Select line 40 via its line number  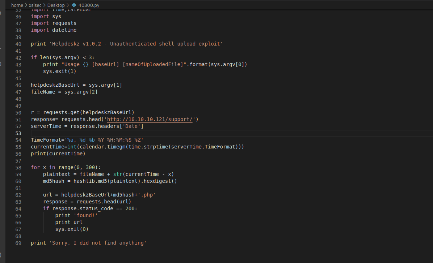pyautogui.click(x=18, y=44)
